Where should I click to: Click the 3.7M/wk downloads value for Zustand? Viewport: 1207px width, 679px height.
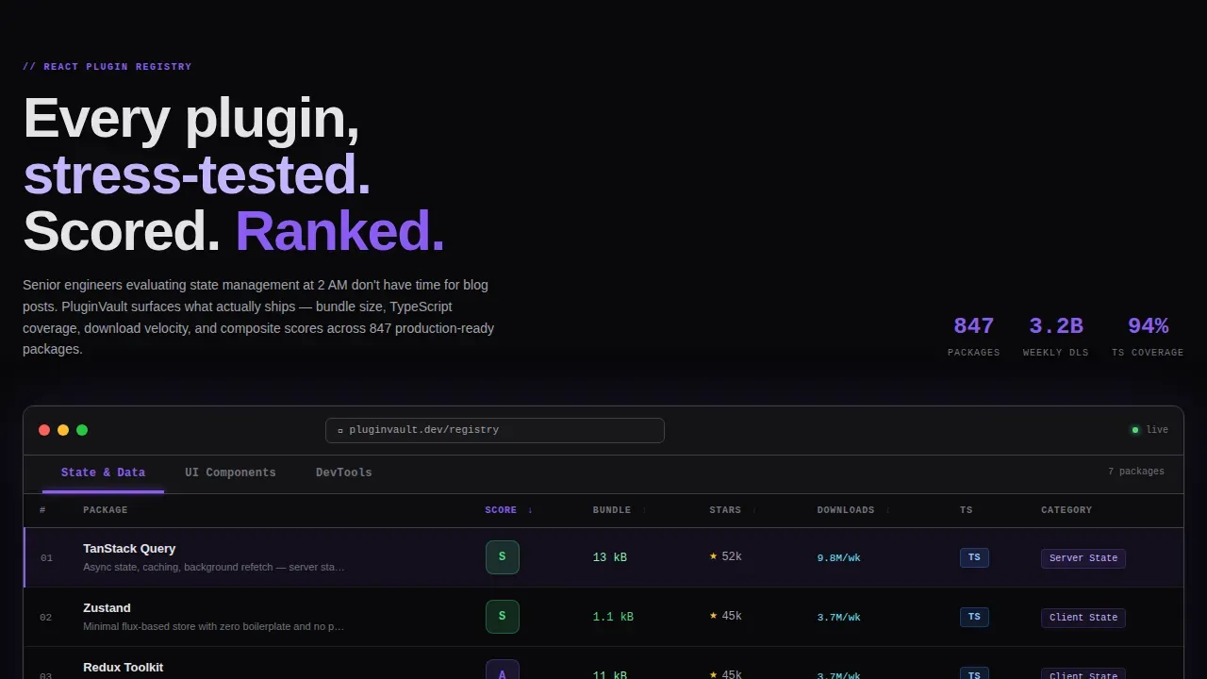[838, 618]
